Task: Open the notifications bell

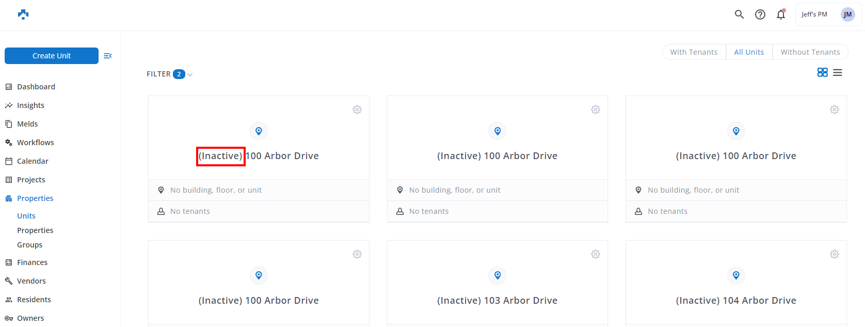Action: 780,14
